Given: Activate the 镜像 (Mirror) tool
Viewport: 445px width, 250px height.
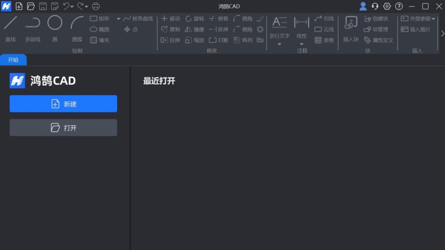Looking at the screenshot, I should [x=194, y=29].
